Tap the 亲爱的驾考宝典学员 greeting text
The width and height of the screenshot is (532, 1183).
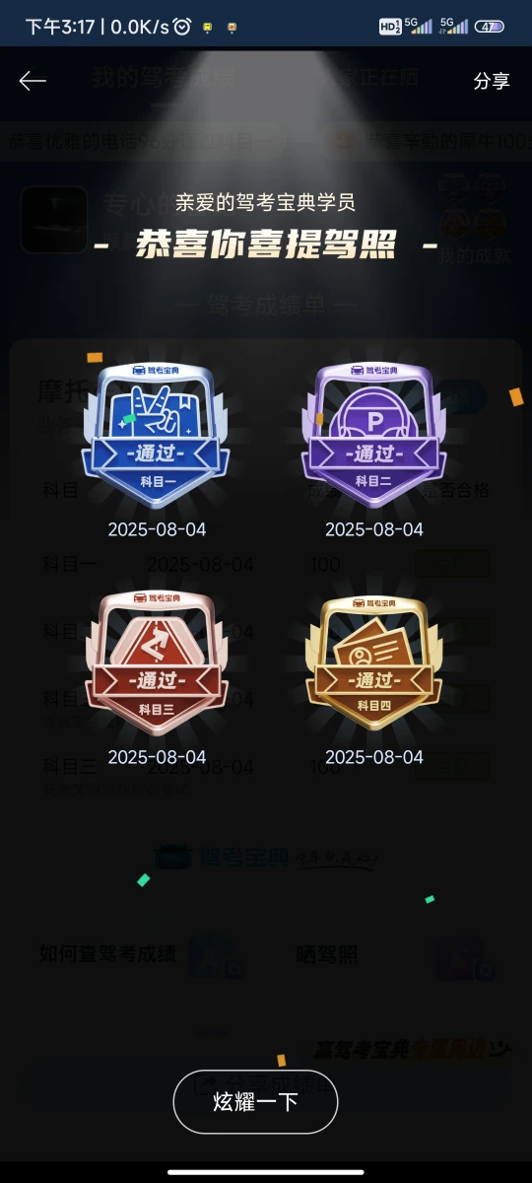click(x=265, y=202)
